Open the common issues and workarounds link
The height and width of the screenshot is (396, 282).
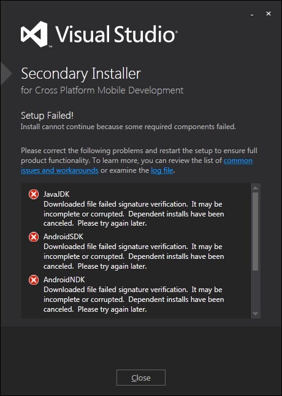(x=137, y=165)
